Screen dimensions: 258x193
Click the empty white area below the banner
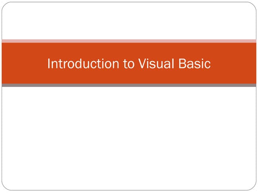click(129, 137)
